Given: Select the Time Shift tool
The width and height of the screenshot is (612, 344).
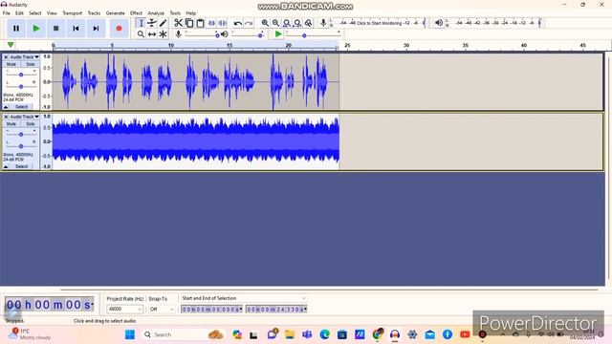Looking at the screenshot, I should (x=152, y=34).
